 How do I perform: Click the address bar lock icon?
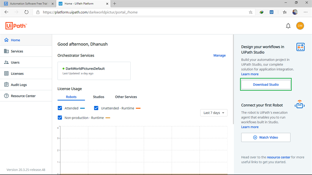(38, 12)
